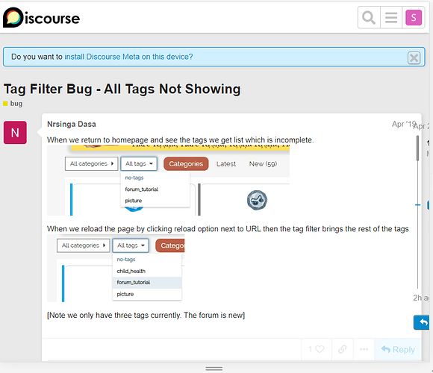This screenshot has height=373, width=433.
Task: Open the Nrsinga Dasa username link
Action: (72, 124)
